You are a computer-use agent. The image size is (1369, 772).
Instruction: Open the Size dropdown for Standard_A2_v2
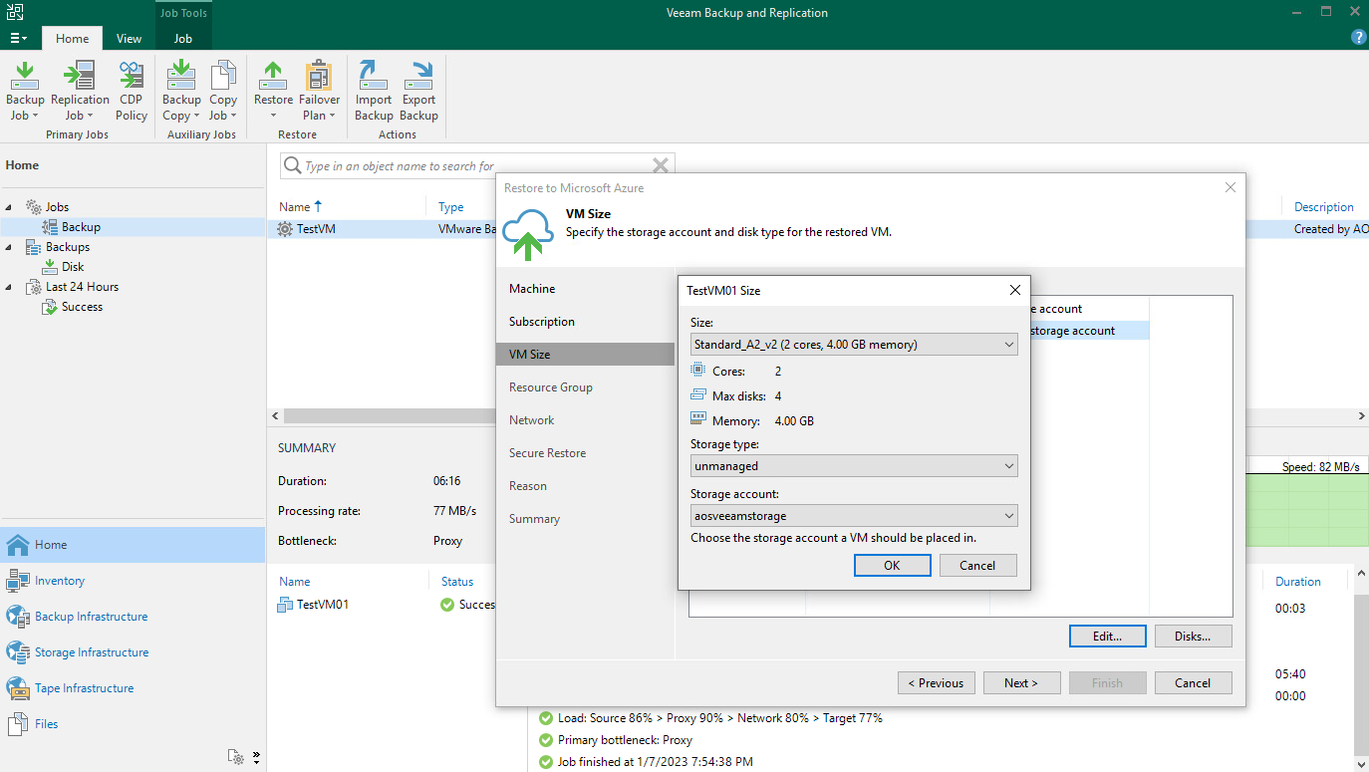(854, 345)
